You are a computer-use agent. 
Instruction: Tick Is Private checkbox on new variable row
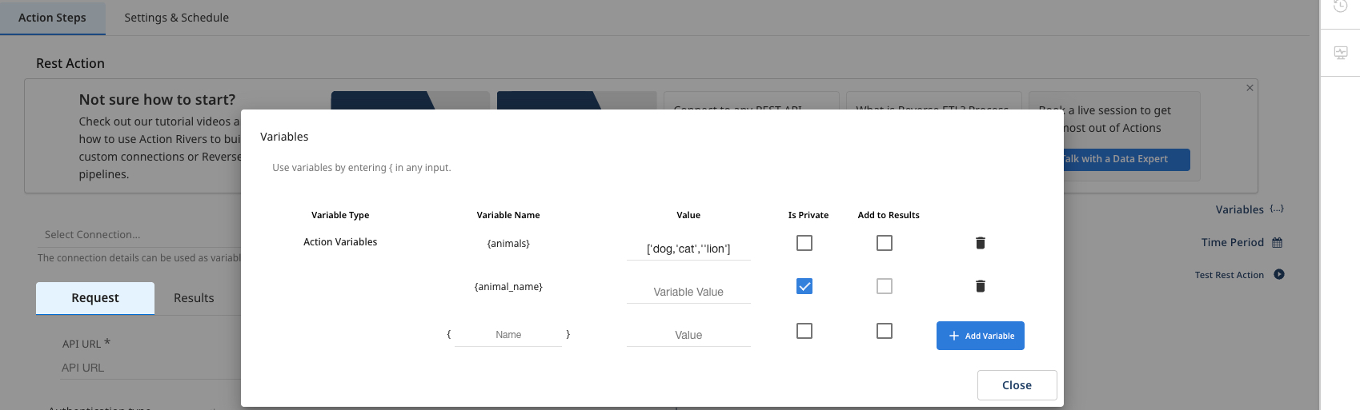[804, 331]
